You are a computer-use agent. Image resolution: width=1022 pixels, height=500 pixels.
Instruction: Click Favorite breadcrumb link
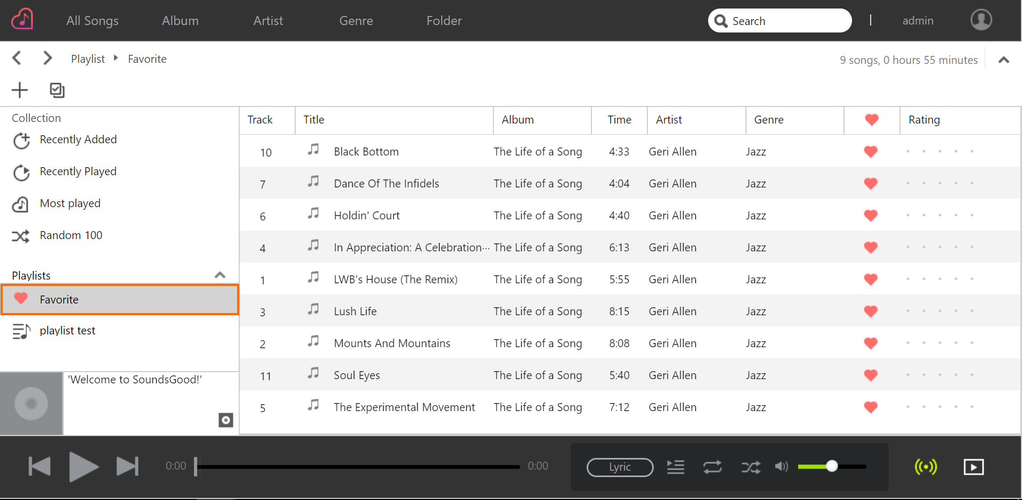pyautogui.click(x=147, y=59)
